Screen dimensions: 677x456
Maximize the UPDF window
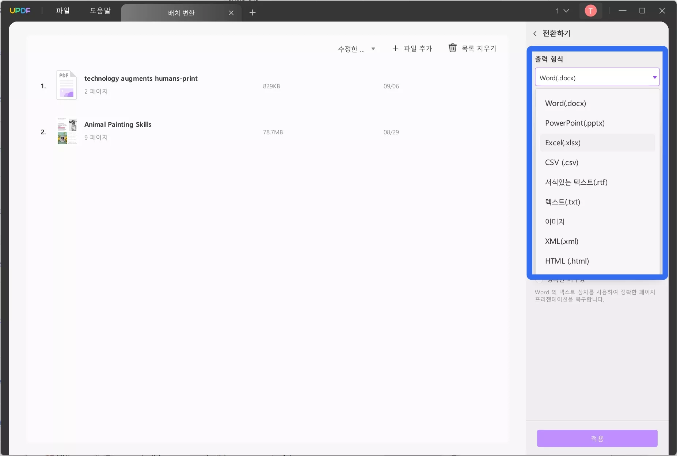click(642, 11)
